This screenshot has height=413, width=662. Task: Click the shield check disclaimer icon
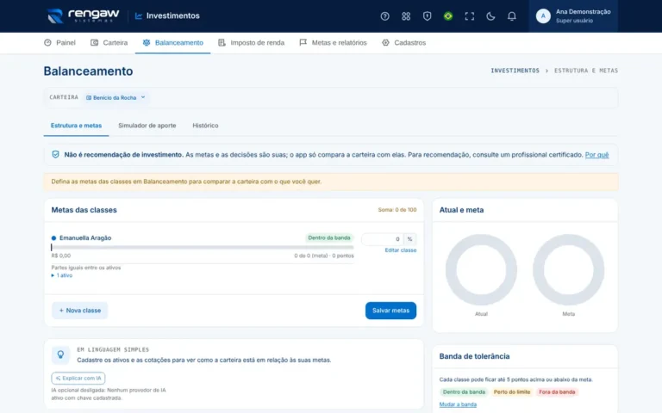click(x=55, y=155)
